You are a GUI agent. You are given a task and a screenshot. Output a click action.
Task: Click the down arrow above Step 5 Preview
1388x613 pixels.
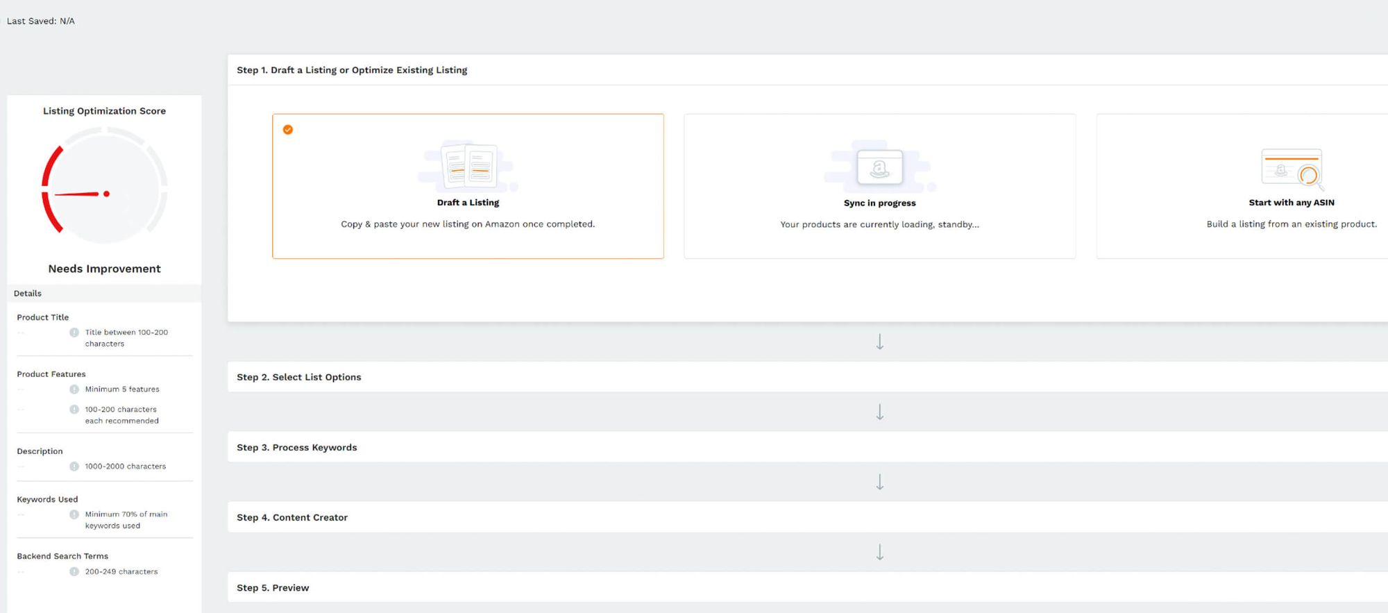[x=879, y=552]
